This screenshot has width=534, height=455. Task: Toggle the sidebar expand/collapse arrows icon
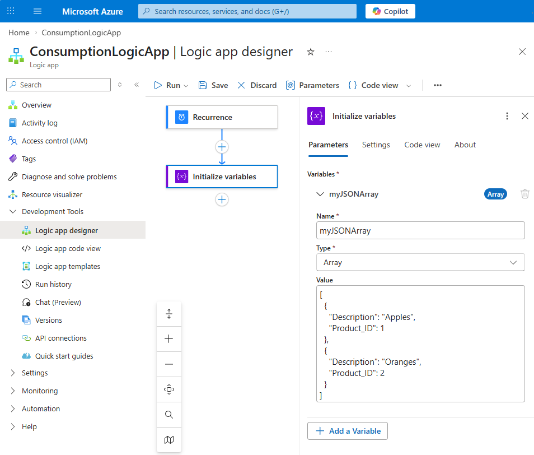click(x=120, y=85)
